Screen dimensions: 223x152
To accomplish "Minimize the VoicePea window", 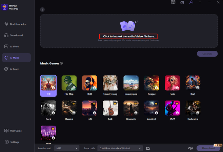I will click(209, 2).
